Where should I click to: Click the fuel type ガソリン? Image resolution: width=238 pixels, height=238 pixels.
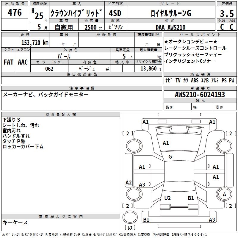tap(115, 27)
